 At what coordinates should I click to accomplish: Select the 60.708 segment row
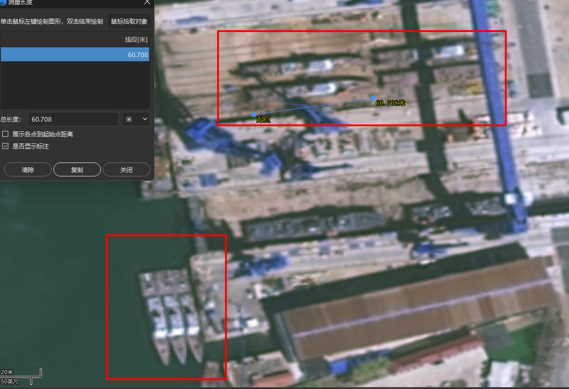pos(75,55)
